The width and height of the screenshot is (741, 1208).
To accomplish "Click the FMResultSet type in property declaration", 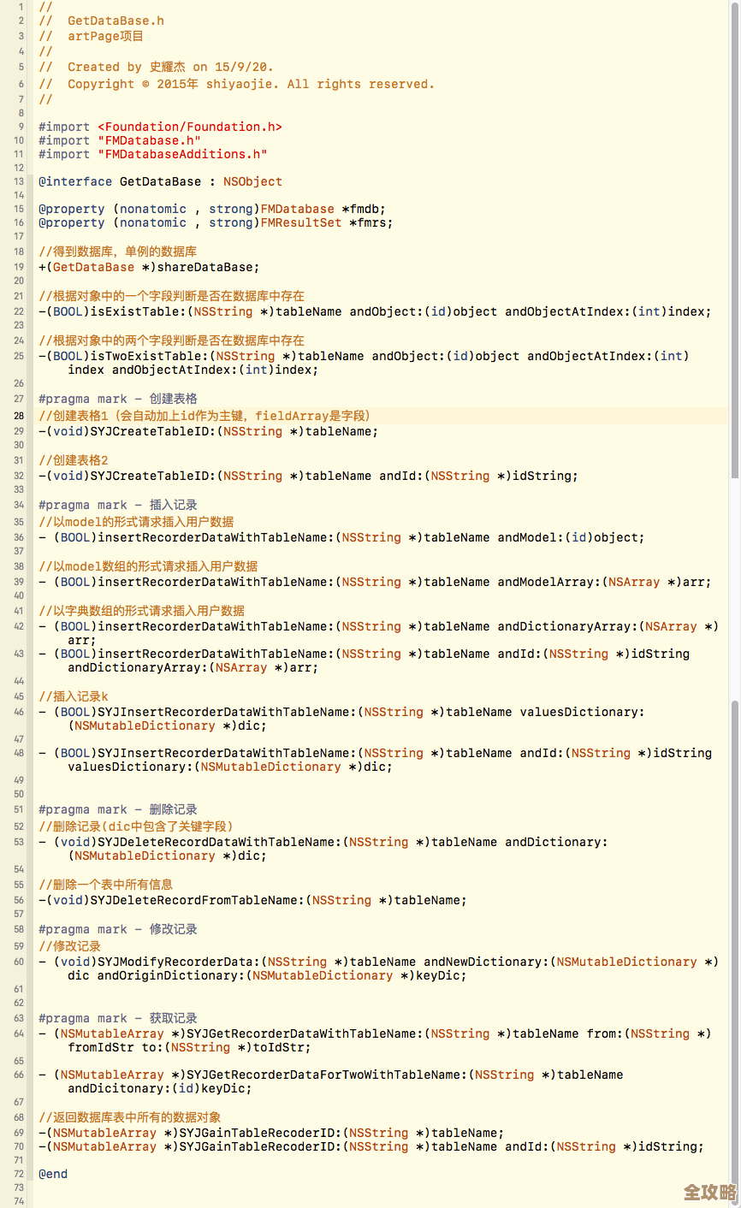I will (x=300, y=222).
